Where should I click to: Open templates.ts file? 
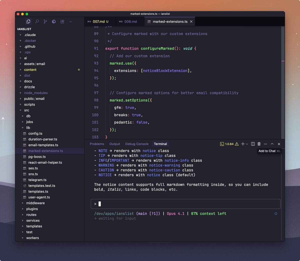tap(49, 191)
